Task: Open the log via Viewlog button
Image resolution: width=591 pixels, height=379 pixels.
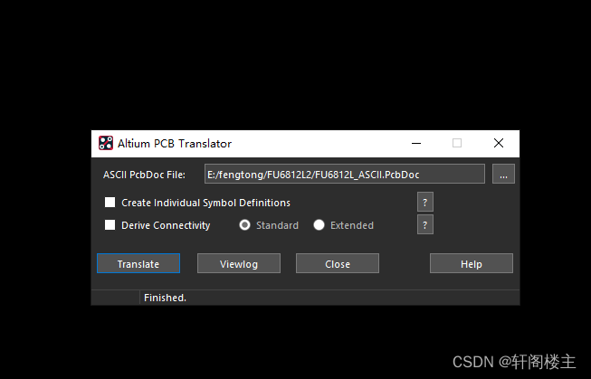Action: pos(239,263)
